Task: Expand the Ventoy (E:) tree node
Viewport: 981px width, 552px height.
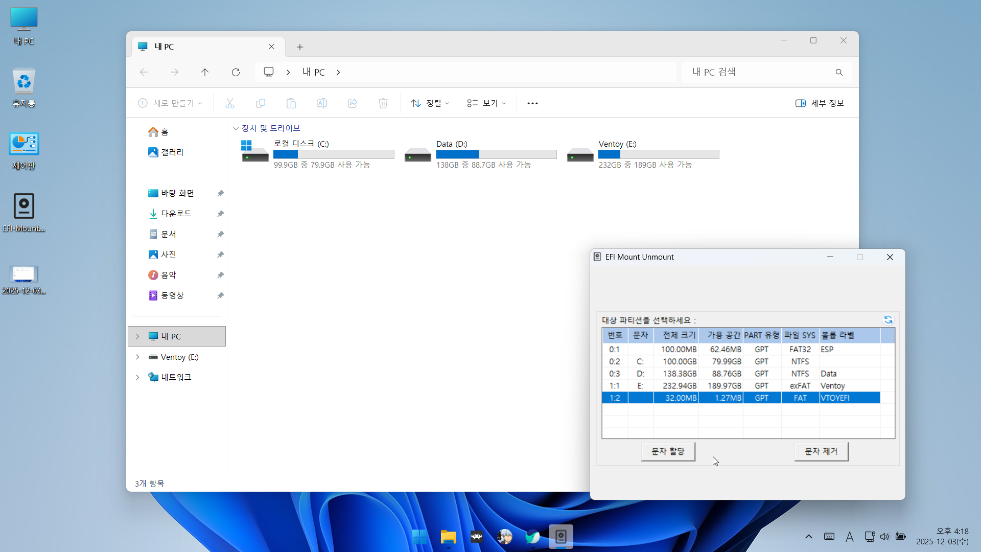Action: [x=137, y=357]
